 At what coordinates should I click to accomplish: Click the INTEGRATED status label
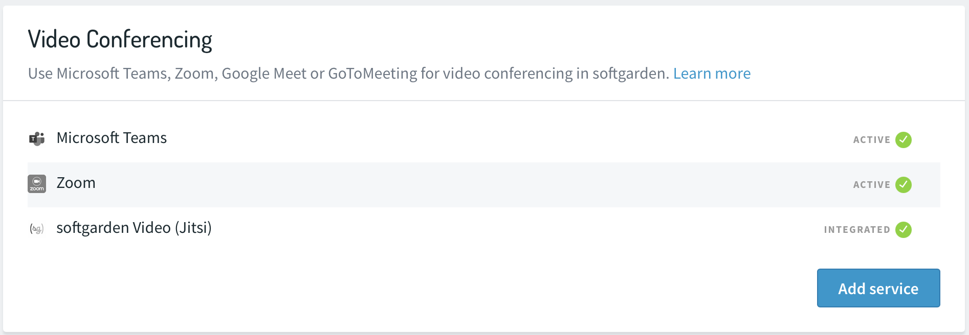(857, 230)
